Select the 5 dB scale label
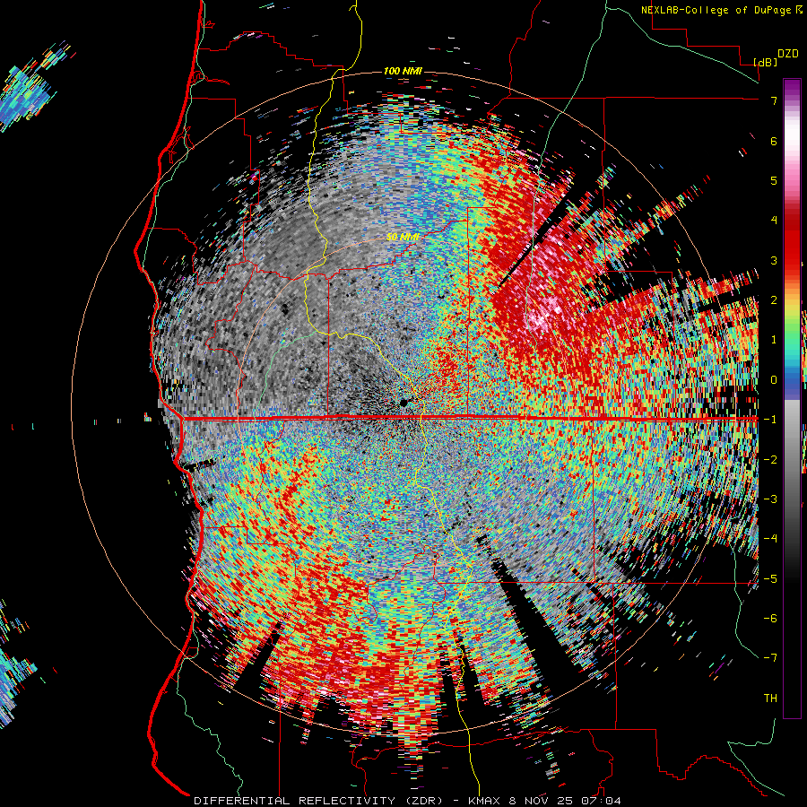Screen dimensions: 807x807 coord(774,180)
